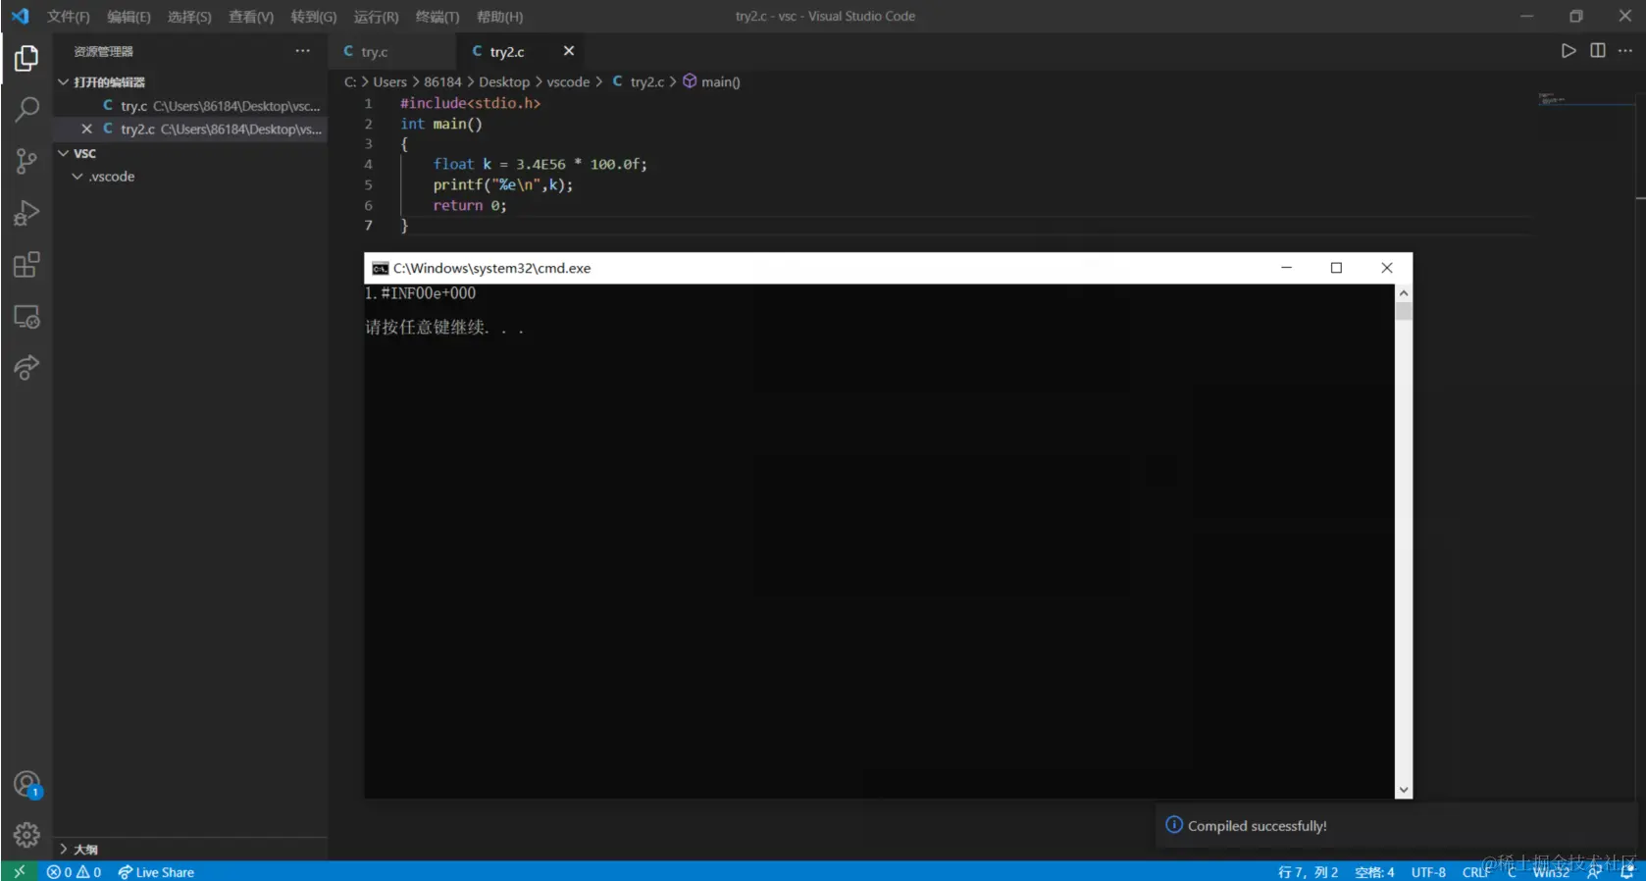The width and height of the screenshot is (1646, 881).
Task: Click the remote window indicator in status bar
Action: click(x=20, y=871)
